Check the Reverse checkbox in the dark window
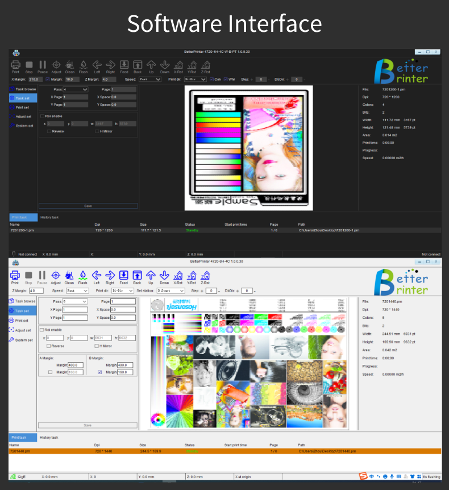 tap(49, 131)
